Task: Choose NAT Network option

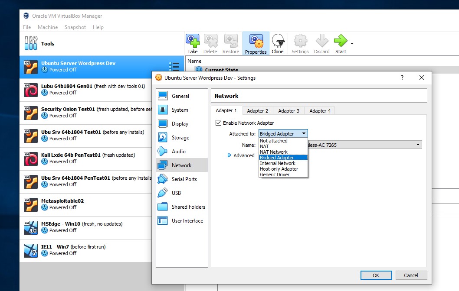Action: [283, 152]
